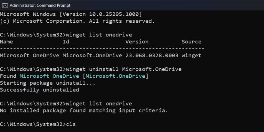The height and width of the screenshot is (132, 264).
Task: Click the "Name" column header
Action: pos(6,42)
